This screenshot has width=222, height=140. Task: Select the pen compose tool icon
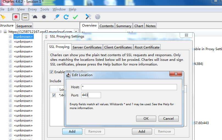pyautogui.click(x=57, y=17)
